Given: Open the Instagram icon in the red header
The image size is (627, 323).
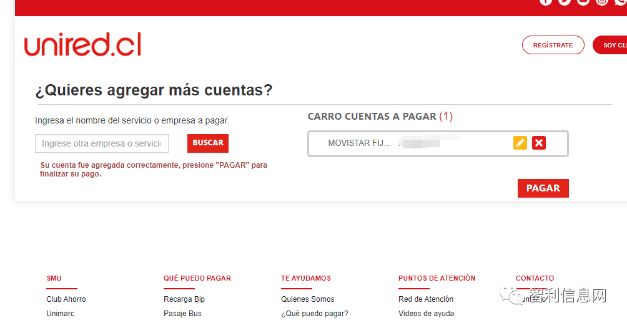Looking at the screenshot, I should (x=602, y=2).
